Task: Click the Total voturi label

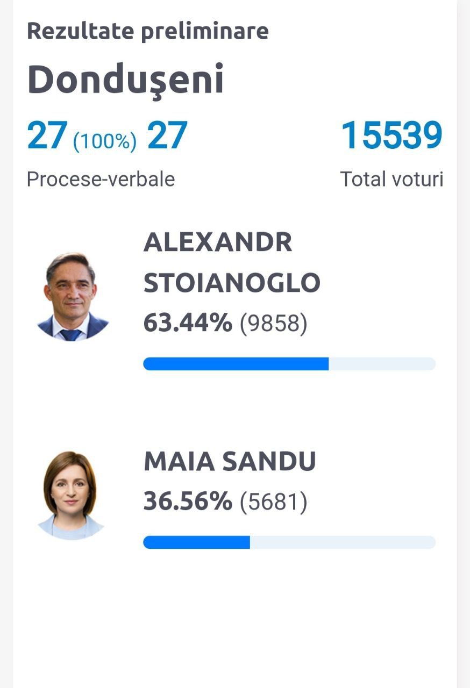Action: [x=392, y=179]
